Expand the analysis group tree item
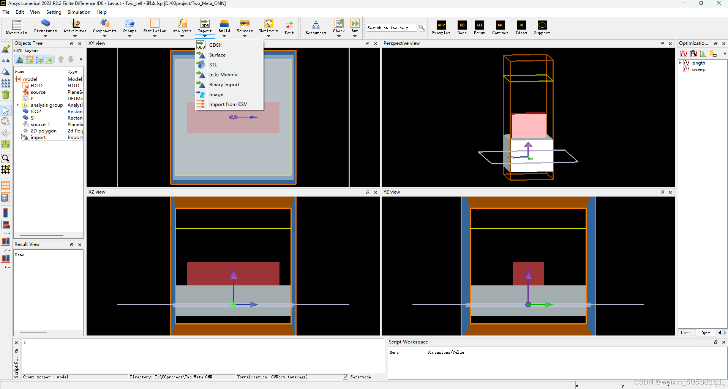The width and height of the screenshot is (728, 389). tap(17, 105)
